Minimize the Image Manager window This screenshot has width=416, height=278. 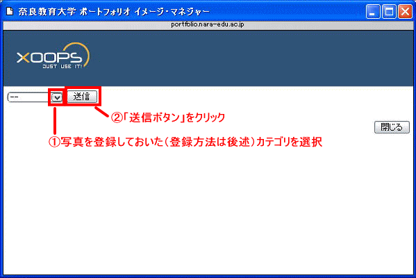click(373, 12)
